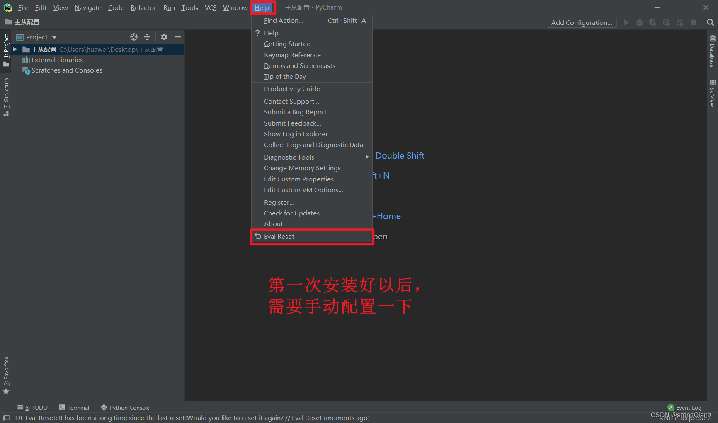This screenshot has height=423, width=718.
Task: Select Register... menu item
Action: tap(312, 202)
